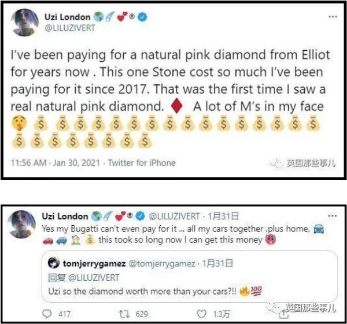This screenshot has width=347, height=324.
Task: Open Uzi London avatar in first tweet
Action: pyautogui.click(x=25, y=23)
